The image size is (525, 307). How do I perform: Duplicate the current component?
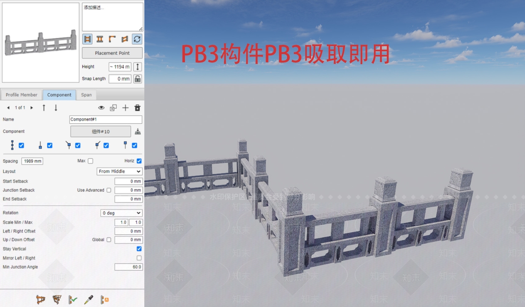[113, 107]
